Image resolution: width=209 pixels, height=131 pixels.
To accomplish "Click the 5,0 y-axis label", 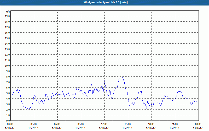I will 8,93.
